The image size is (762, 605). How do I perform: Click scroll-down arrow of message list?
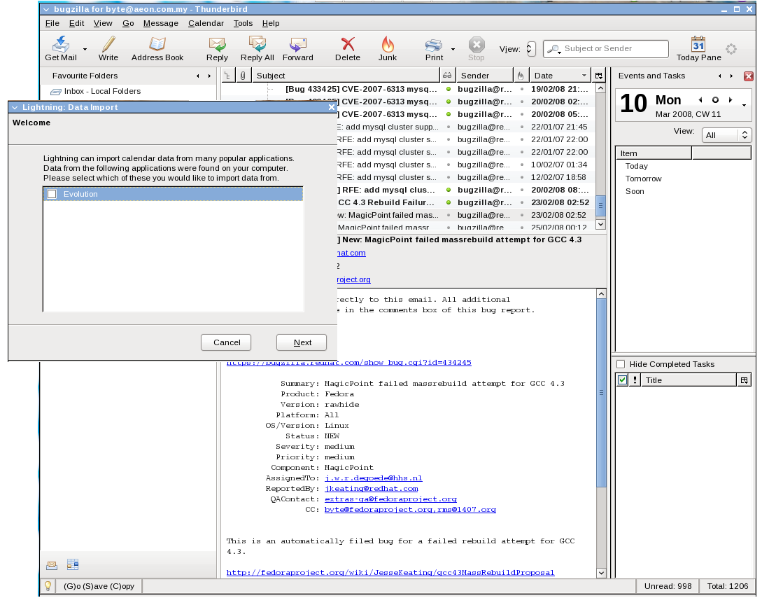tap(600, 224)
